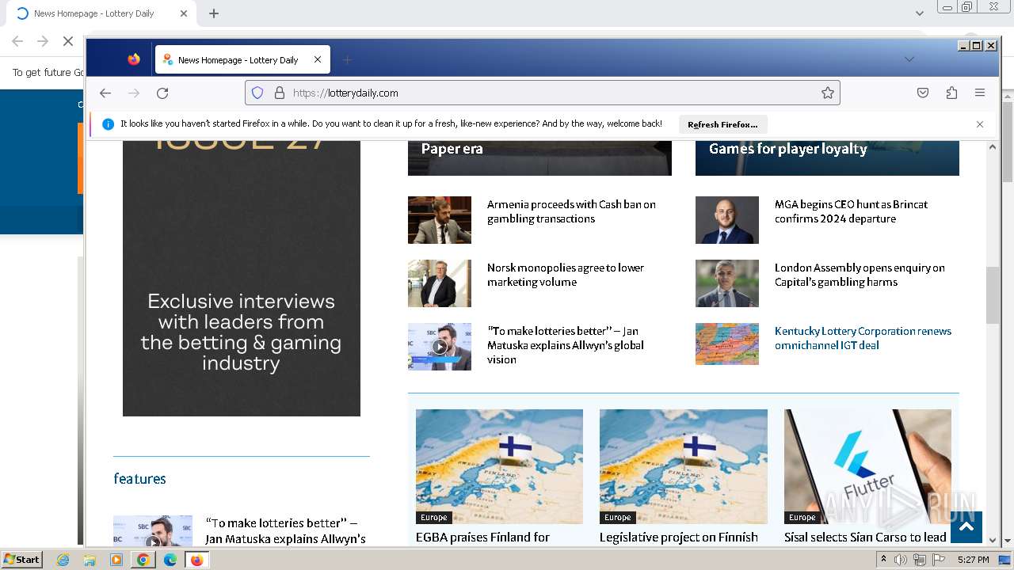
Task: Open the Firefox hamburger application menu
Action: coord(980,93)
